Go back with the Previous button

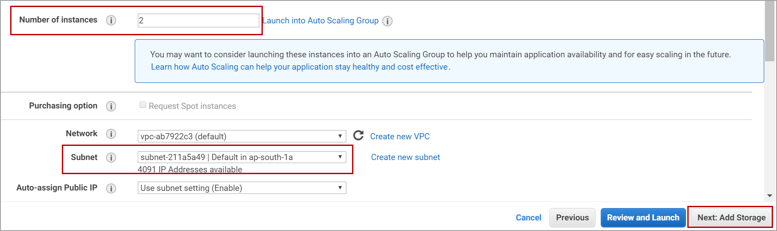click(x=572, y=218)
